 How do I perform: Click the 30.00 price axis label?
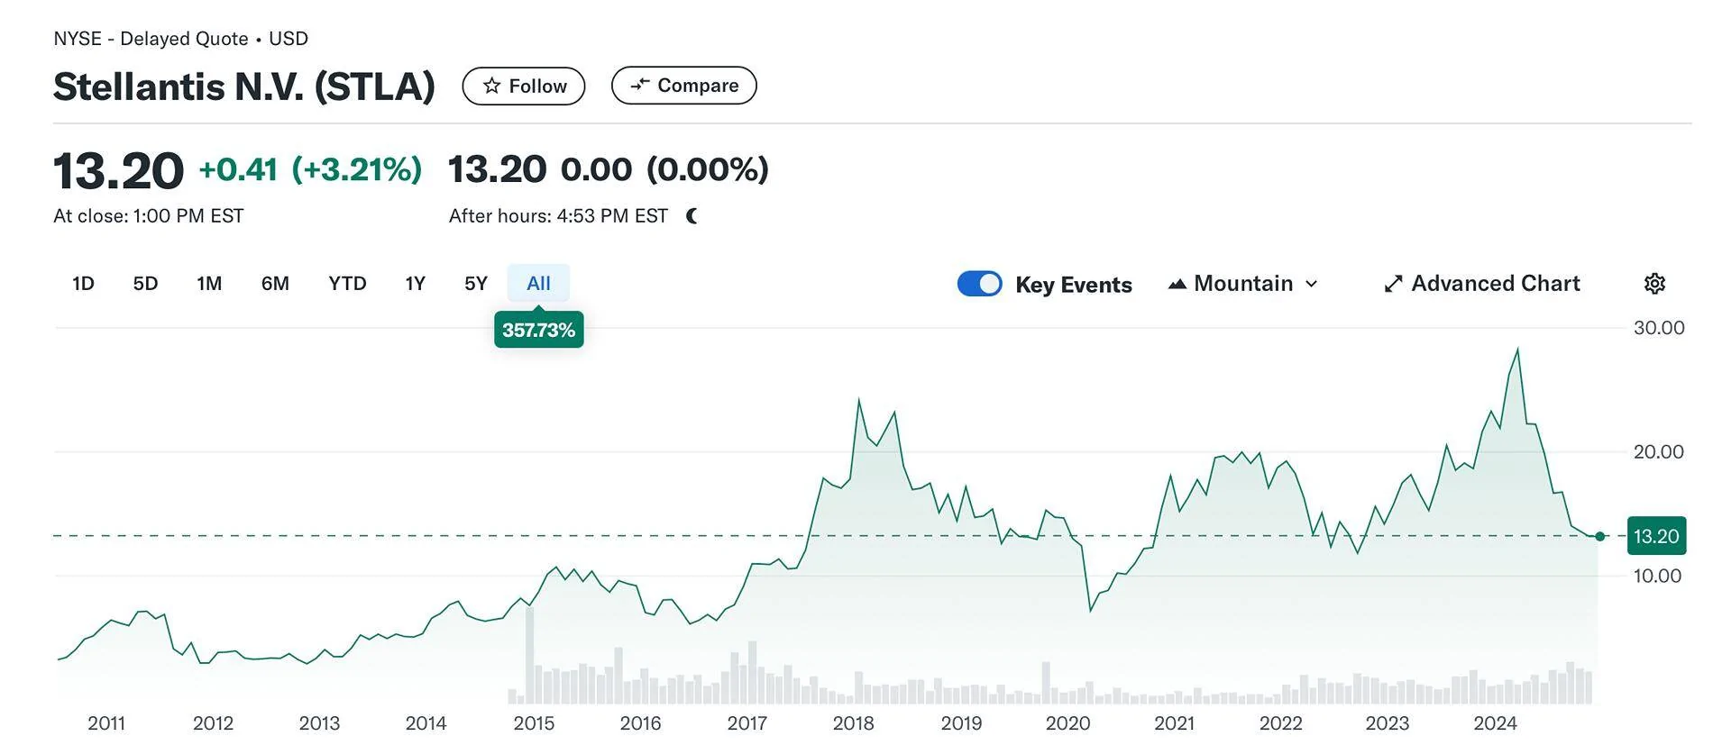[x=1659, y=328]
